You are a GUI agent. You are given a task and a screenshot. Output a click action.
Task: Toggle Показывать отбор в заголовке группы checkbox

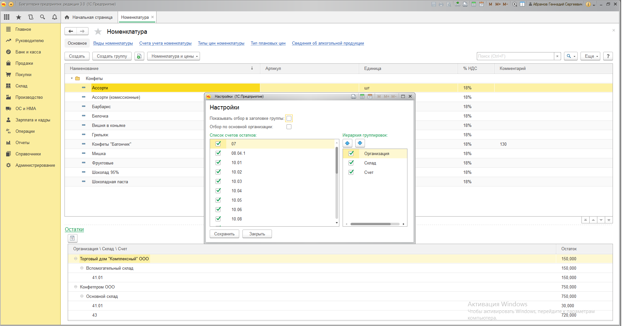[x=289, y=118]
